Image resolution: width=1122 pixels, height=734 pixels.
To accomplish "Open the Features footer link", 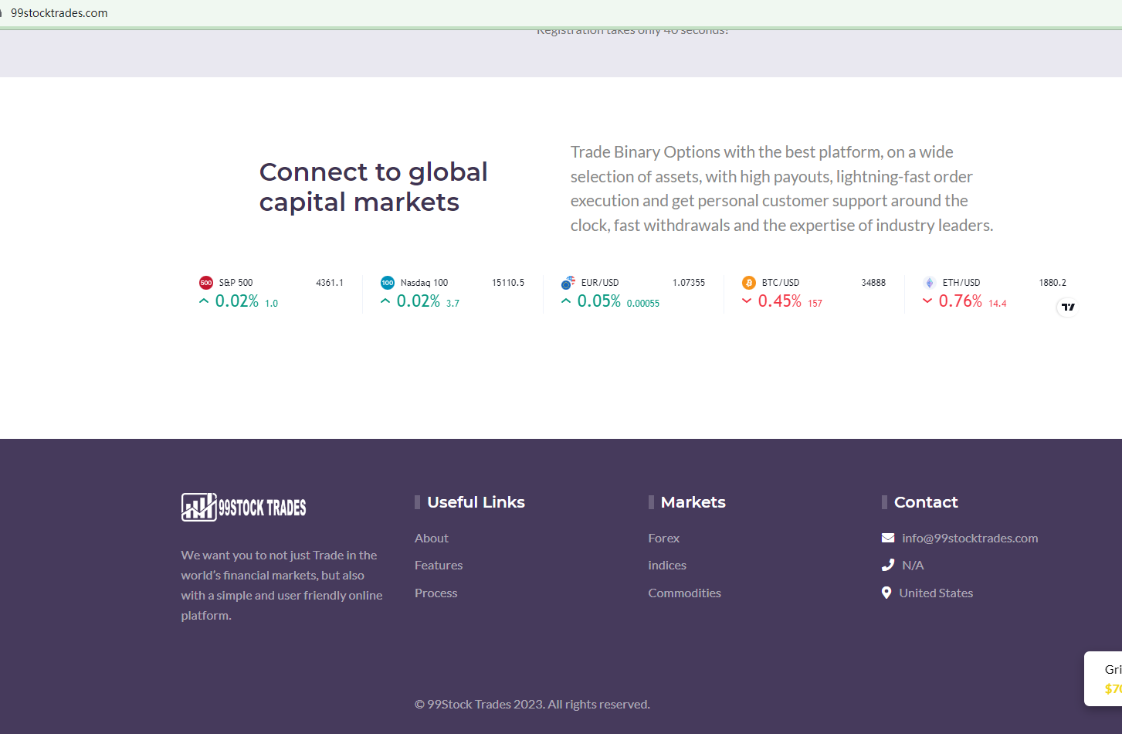I will coord(439,565).
